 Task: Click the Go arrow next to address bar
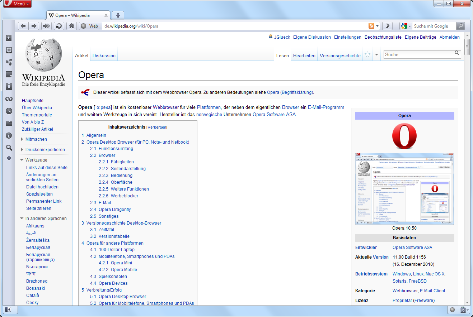click(387, 26)
